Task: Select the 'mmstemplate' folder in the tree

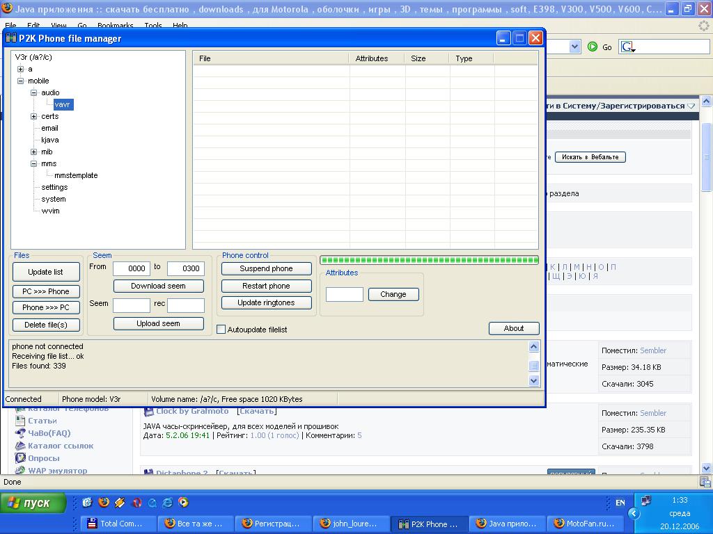Action: pos(76,175)
